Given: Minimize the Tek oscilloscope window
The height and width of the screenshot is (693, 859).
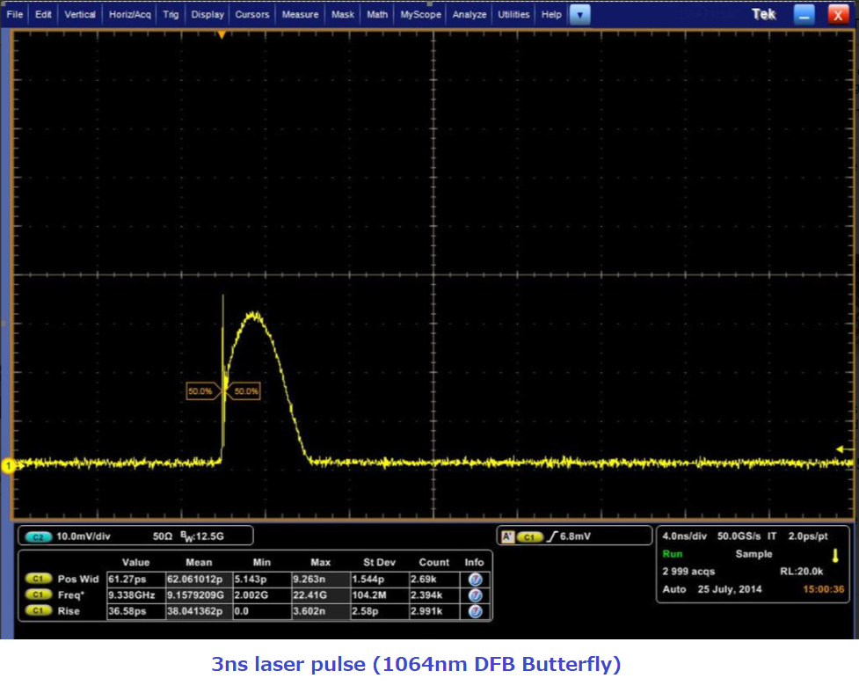Looking at the screenshot, I should (x=804, y=15).
